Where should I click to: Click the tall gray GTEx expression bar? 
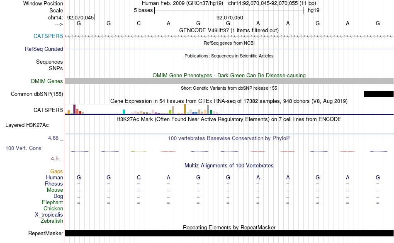tap(208, 110)
